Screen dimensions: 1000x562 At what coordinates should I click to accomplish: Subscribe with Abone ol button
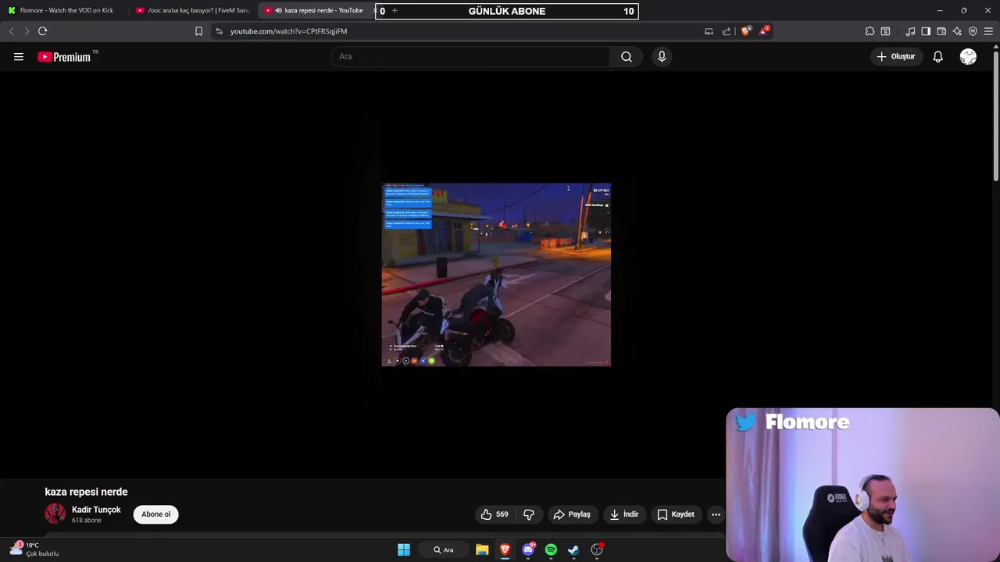tap(155, 514)
